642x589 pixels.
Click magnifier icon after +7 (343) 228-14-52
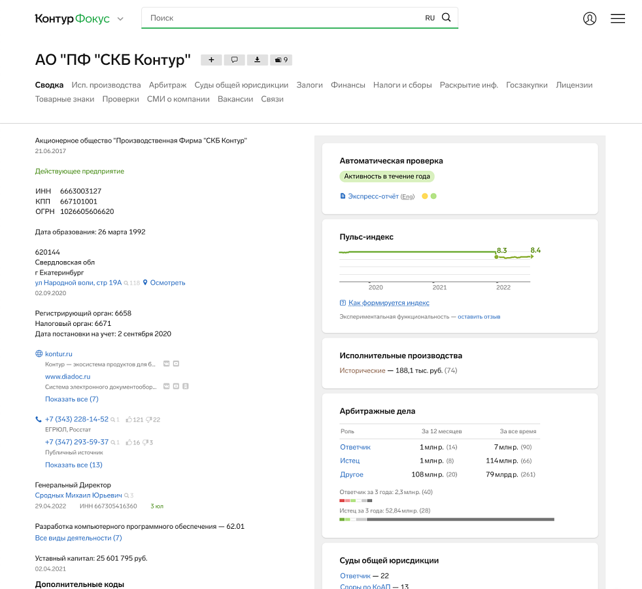tap(112, 419)
